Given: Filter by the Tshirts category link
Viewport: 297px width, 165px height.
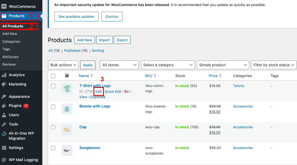Looking at the screenshot, I should tap(239, 86).
